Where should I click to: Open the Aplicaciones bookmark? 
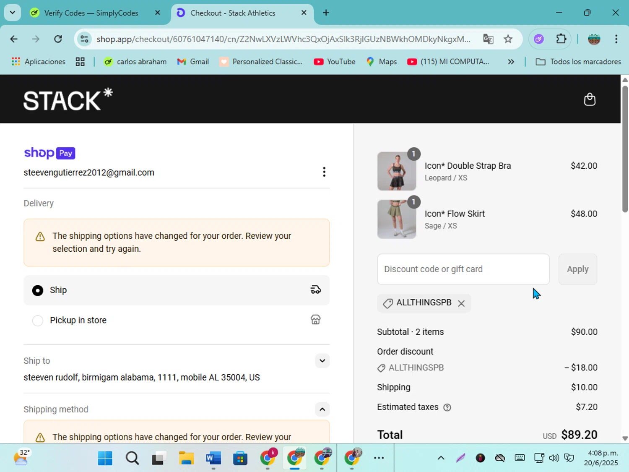pyautogui.click(x=39, y=62)
